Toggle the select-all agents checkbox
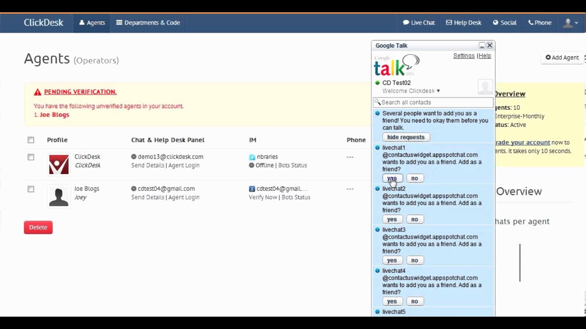 pos(31,140)
